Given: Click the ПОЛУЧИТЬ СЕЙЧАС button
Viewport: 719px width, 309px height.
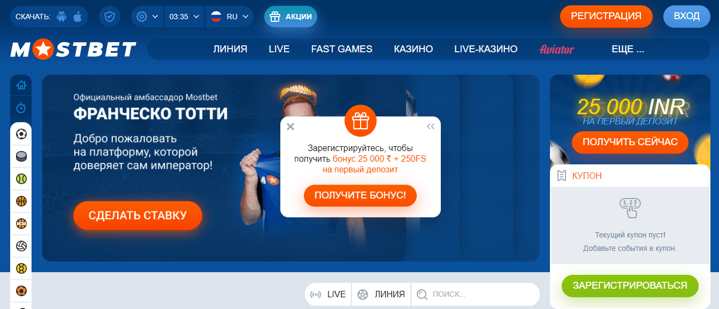Looking at the screenshot, I should (x=630, y=142).
